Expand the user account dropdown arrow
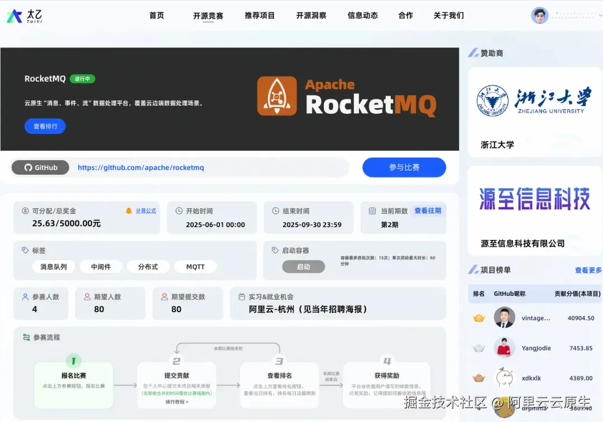This screenshot has width=603, height=422. tap(600, 16)
